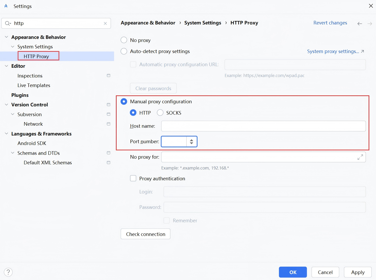Click inside the Host name field

click(263, 126)
